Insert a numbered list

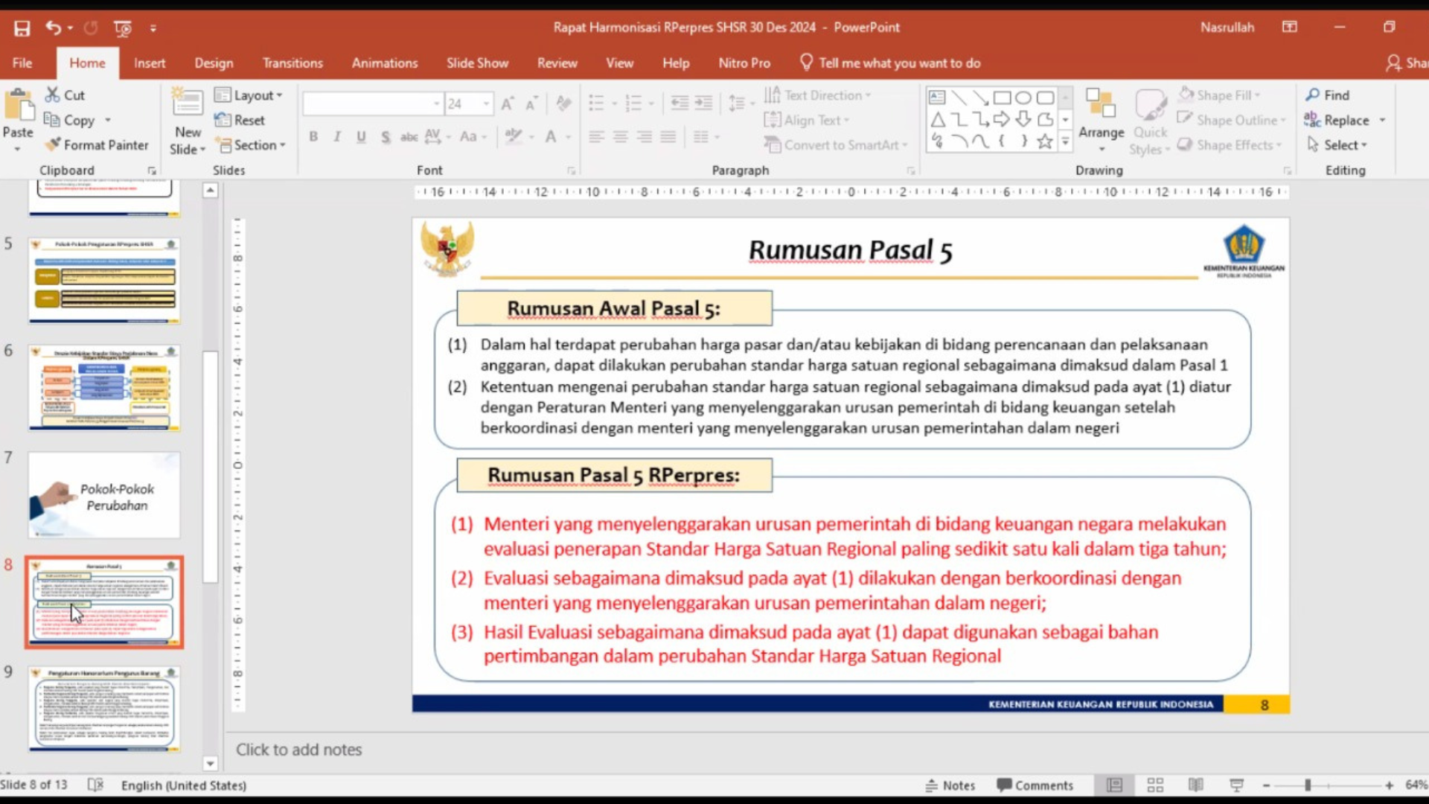(x=633, y=103)
